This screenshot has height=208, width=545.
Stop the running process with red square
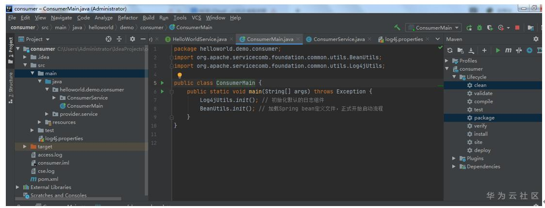[517, 28]
